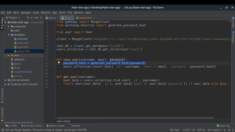Open the Version Control tool window

(32, 126)
